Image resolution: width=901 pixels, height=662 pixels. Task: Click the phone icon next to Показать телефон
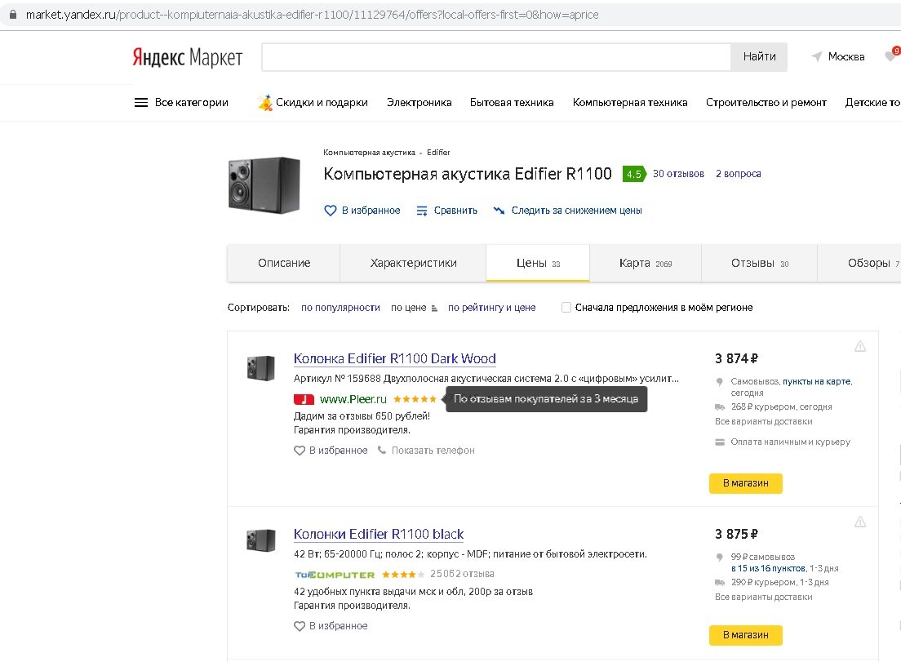pos(382,450)
